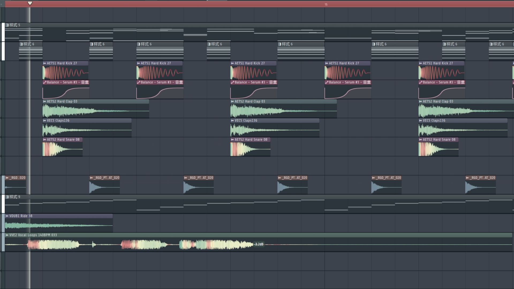This screenshot has height=289, width=514.
Task: Select the waveform of the second AETS2 Hard Snare 08 clip
Action: point(250,149)
